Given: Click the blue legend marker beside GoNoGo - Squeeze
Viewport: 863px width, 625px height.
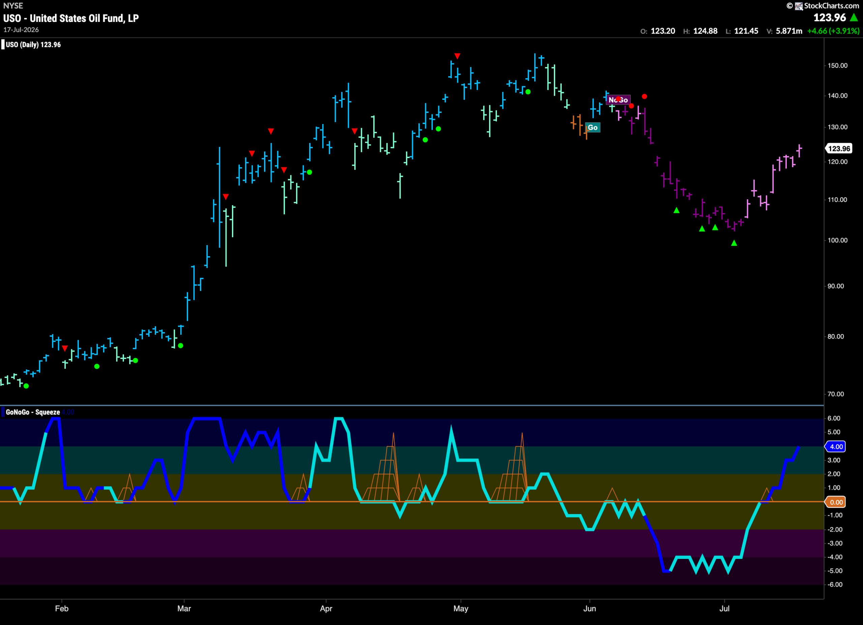Looking at the screenshot, I should pyautogui.click(x=3, y=412).
